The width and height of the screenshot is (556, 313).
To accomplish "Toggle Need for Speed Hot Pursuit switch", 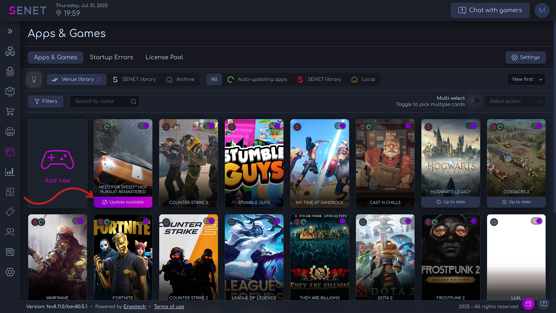I will click(x=143, y=126).
